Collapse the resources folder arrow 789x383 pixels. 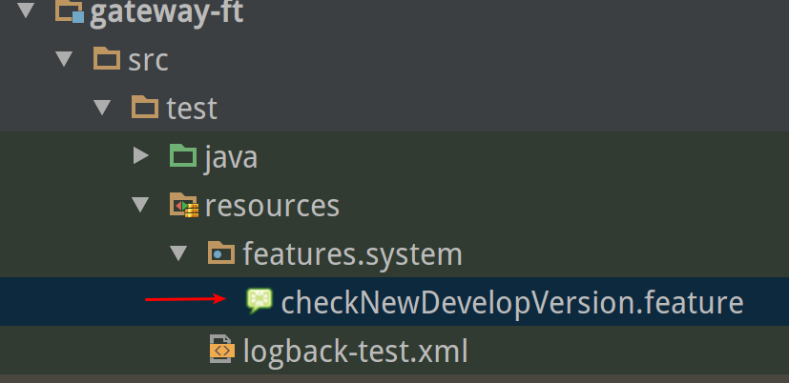pos(141,205)
